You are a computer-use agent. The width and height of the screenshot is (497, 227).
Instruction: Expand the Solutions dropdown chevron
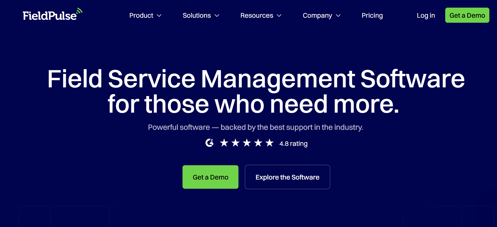(x=217, y=16)
